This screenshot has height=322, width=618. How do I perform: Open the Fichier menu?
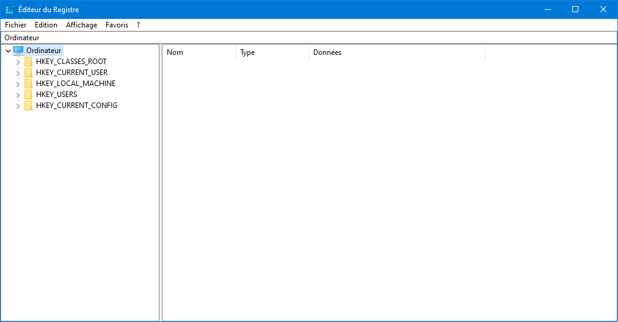point(16,25)
